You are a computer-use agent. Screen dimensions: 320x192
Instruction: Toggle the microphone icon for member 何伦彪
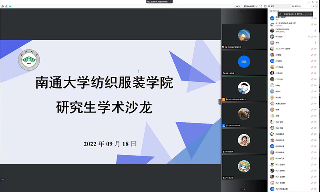311,97
